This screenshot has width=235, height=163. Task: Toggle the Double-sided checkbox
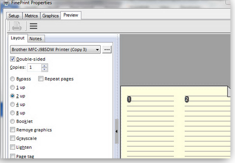point(13,59)
